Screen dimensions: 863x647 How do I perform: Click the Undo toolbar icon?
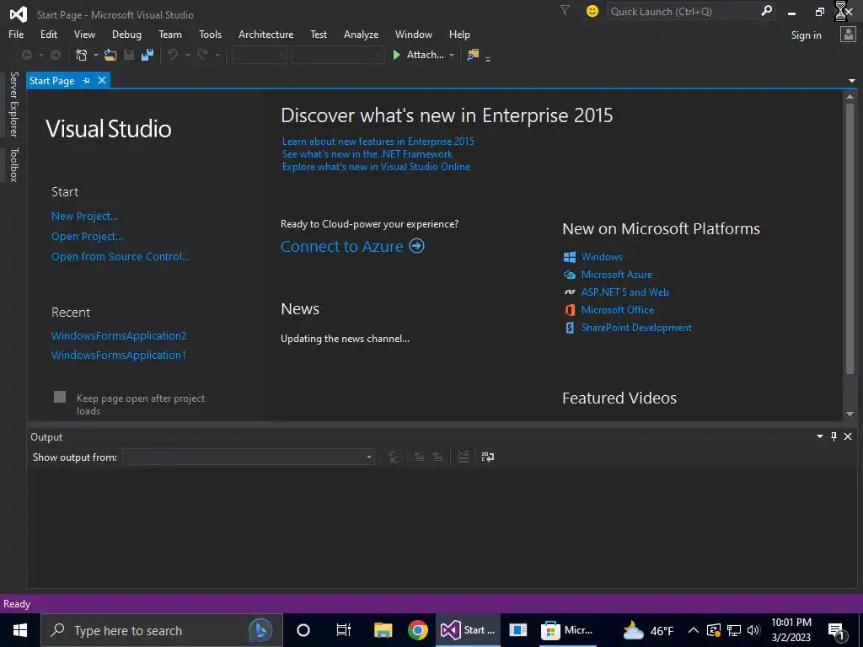[x=173, y=55]
